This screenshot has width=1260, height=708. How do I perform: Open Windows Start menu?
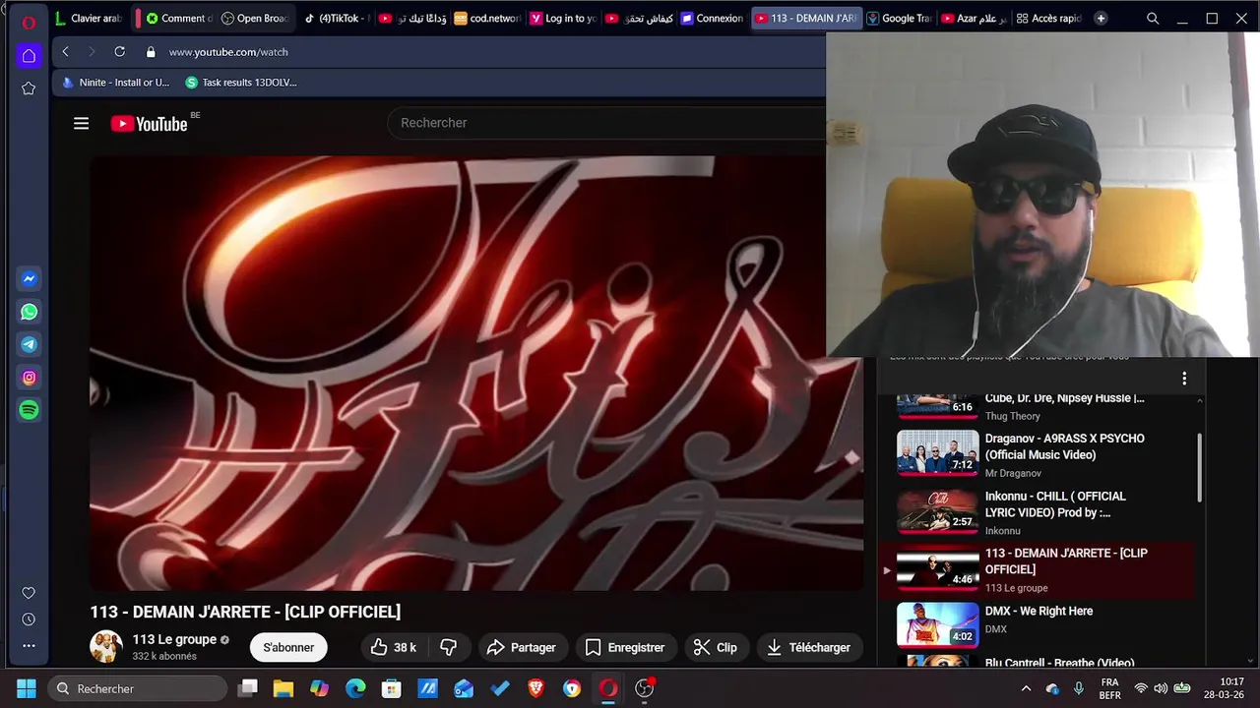27,688
